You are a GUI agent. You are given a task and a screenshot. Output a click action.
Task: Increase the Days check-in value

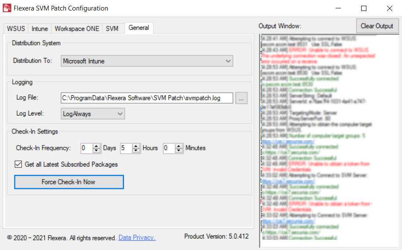(97, 146)
